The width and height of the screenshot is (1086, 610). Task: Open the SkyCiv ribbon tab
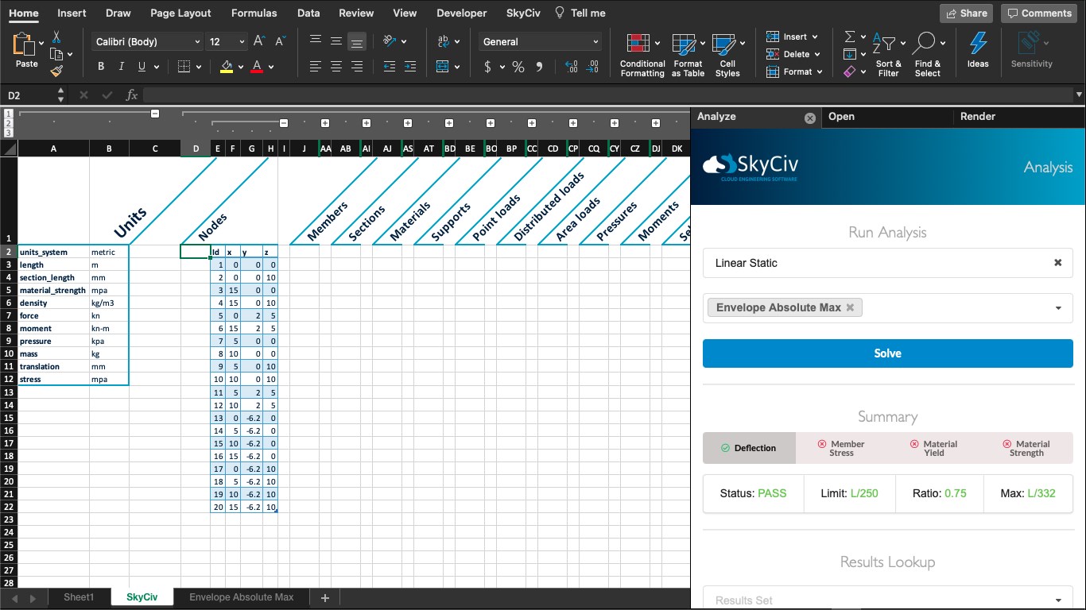point(524,13)
